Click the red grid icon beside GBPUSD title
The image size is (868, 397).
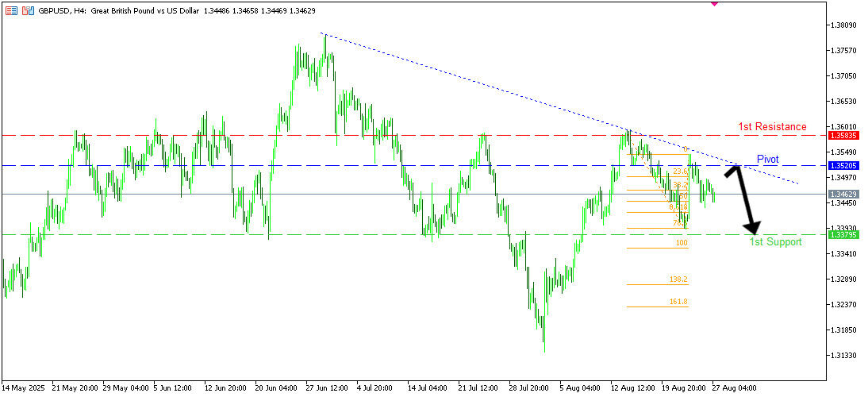13,11
